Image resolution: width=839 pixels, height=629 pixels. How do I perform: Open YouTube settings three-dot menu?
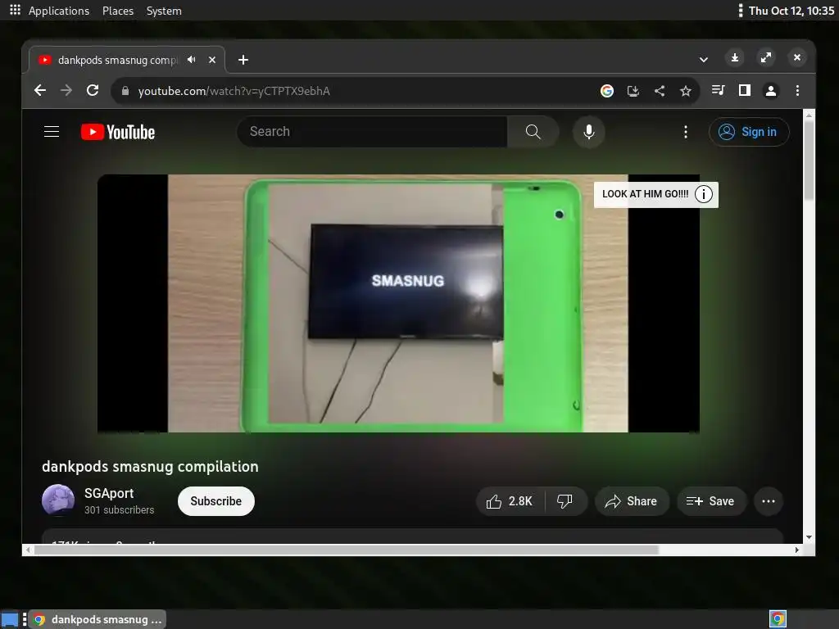click(686, 132)
